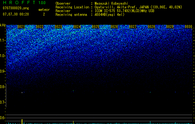The image size is (195, 124).
Task: Click the 0.8 frequency axis label
Action: pyautogui.click(x=2, y=87)
